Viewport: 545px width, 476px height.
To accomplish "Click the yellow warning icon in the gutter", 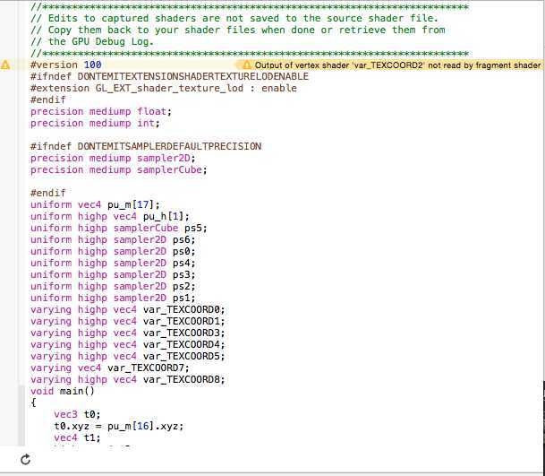I will [x=6, y=65].
